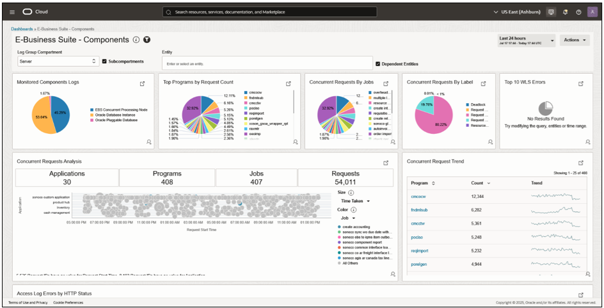Click the 80.22% pie slice
Image resolution: width=604 pixels, height=308 pixels.
pyautogui.click(x=436, y=120)
